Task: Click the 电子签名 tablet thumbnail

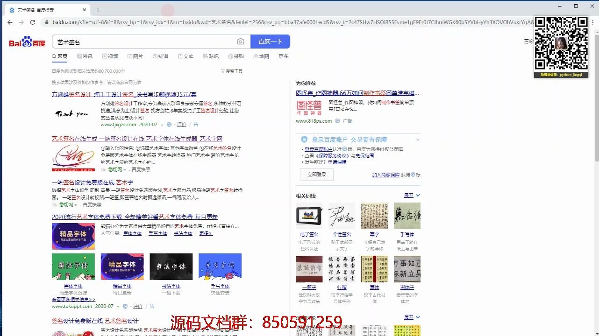Action: click(x=309, y=216)
